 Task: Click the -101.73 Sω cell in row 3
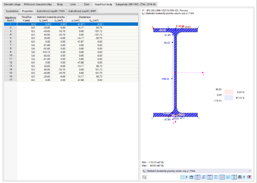pyautogui.click(x=94, y=31)
